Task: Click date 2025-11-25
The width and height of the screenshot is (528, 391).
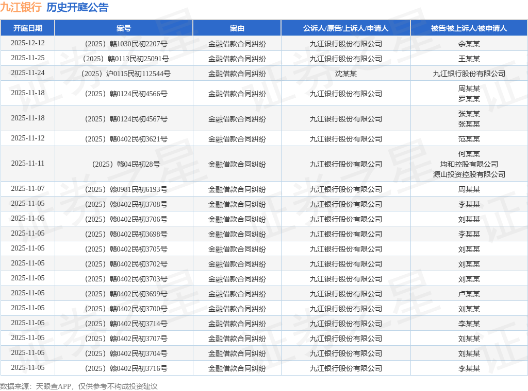Action: (x=28, y=58)
